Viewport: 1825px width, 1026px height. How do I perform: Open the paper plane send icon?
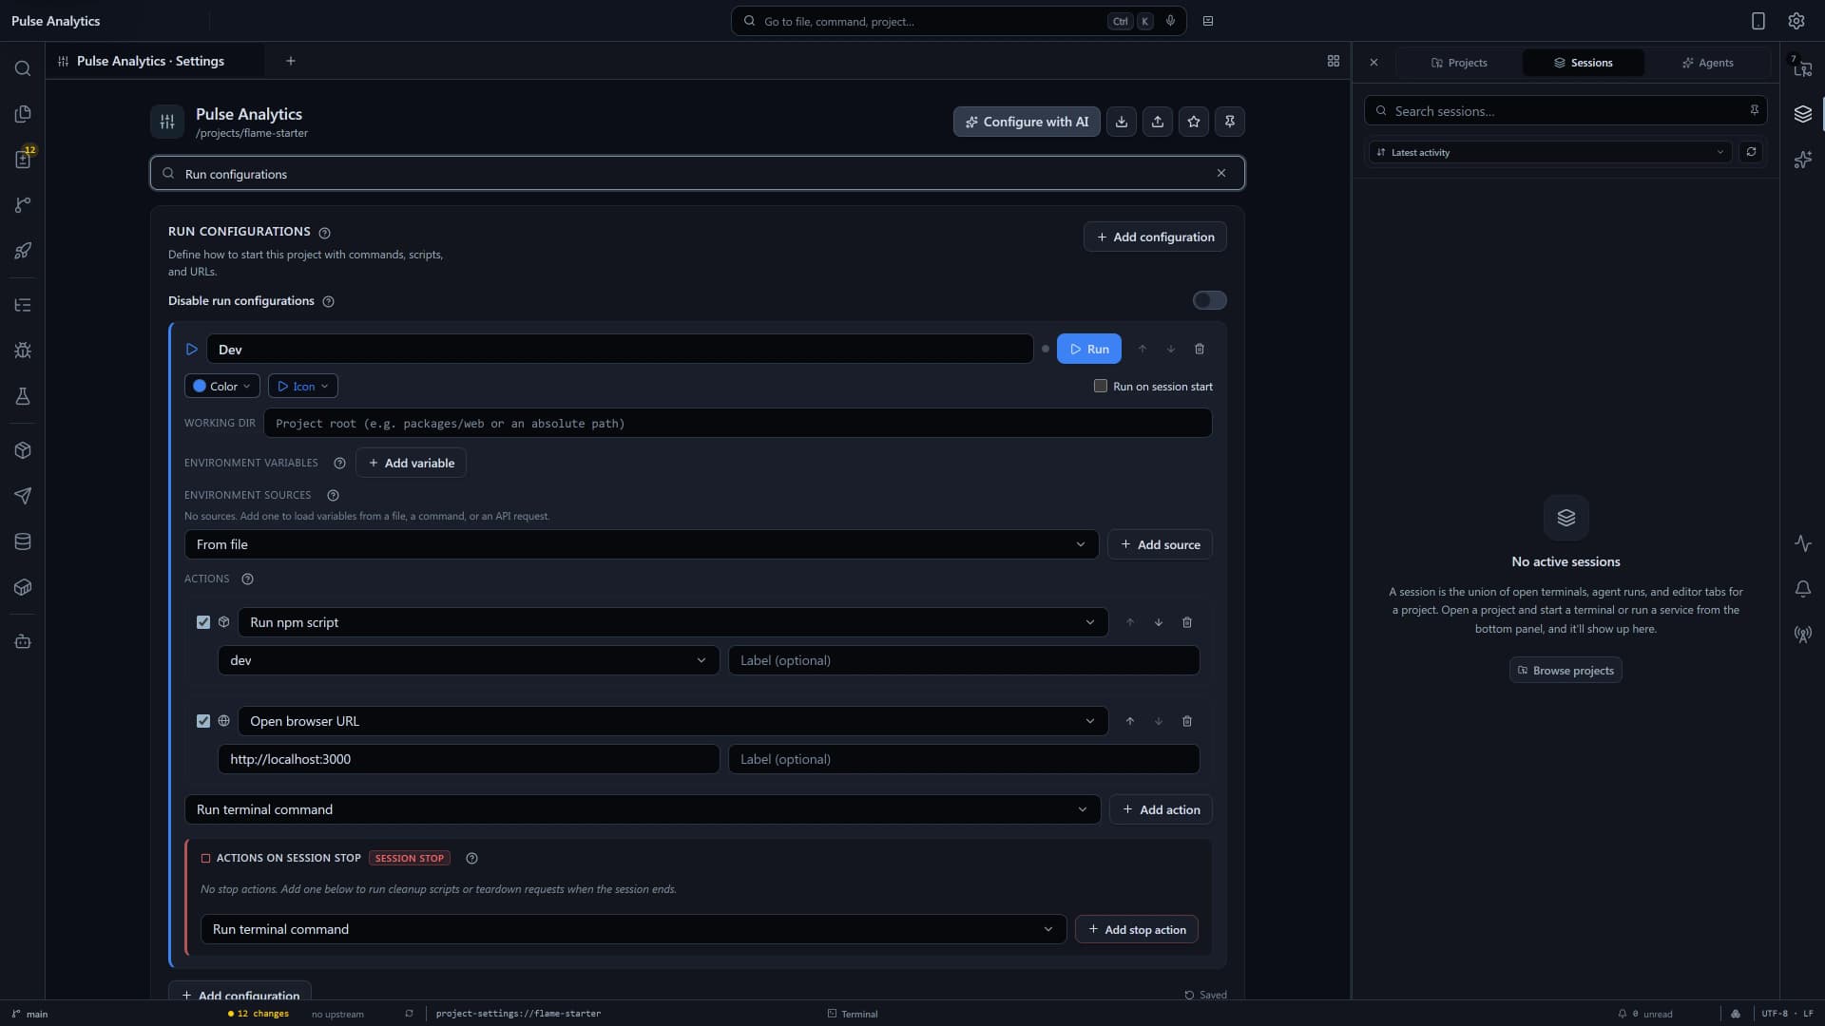click(23, 496)
